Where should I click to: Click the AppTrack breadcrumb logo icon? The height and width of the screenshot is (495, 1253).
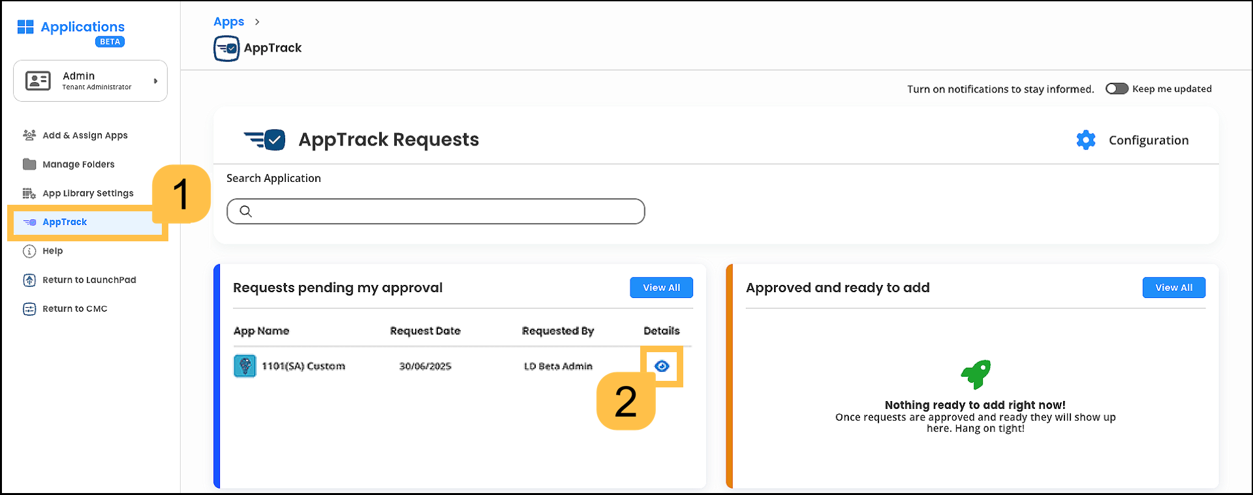(x=226, y=48)
